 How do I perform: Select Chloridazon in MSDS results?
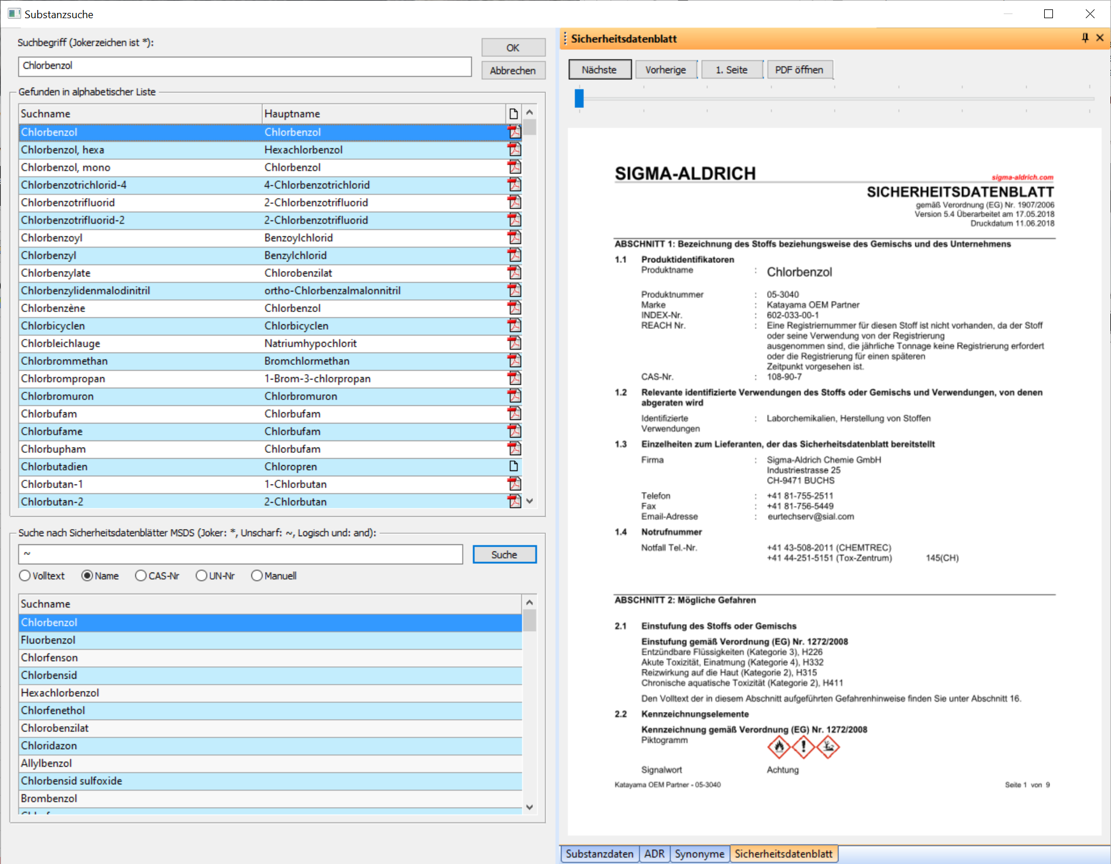270,746
